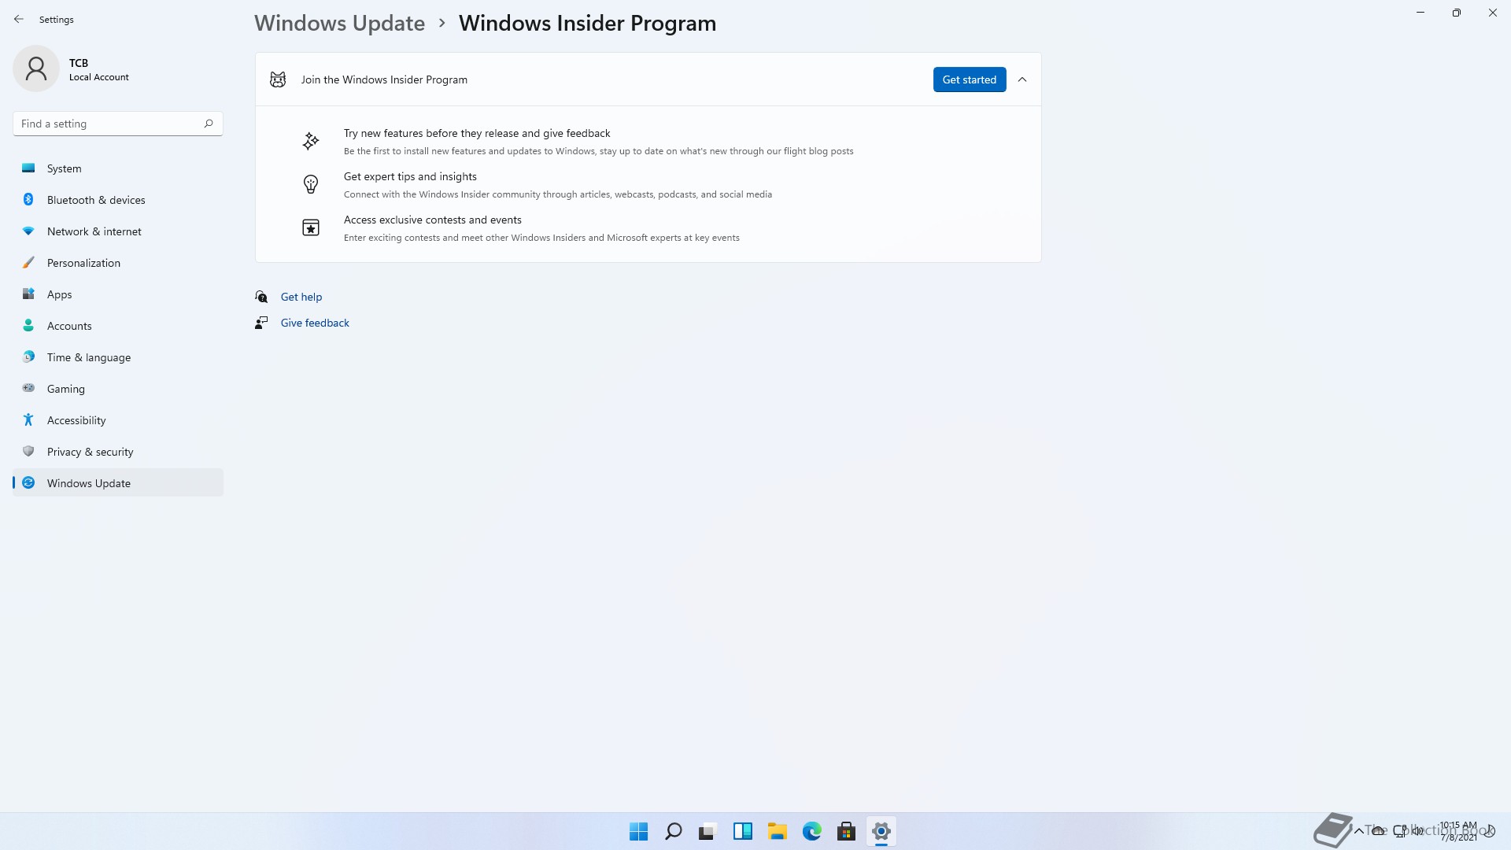This screenshot has width=1511, height=850.
Task: Click the Get started button
Action: 970,79
